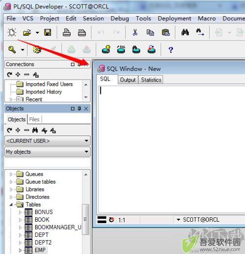Click binoculars find icon in Objects toolbar
The height and width of the screenshot is (254, 245).
[x=35, y=130]
